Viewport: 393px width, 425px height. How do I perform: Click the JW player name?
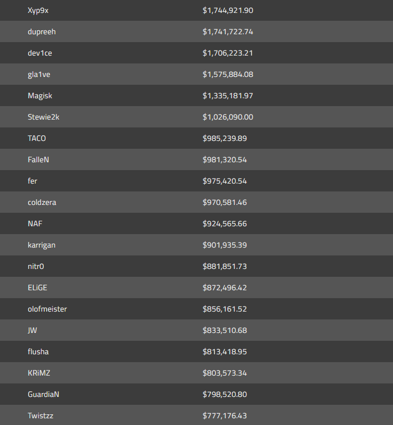pos(32,331)
